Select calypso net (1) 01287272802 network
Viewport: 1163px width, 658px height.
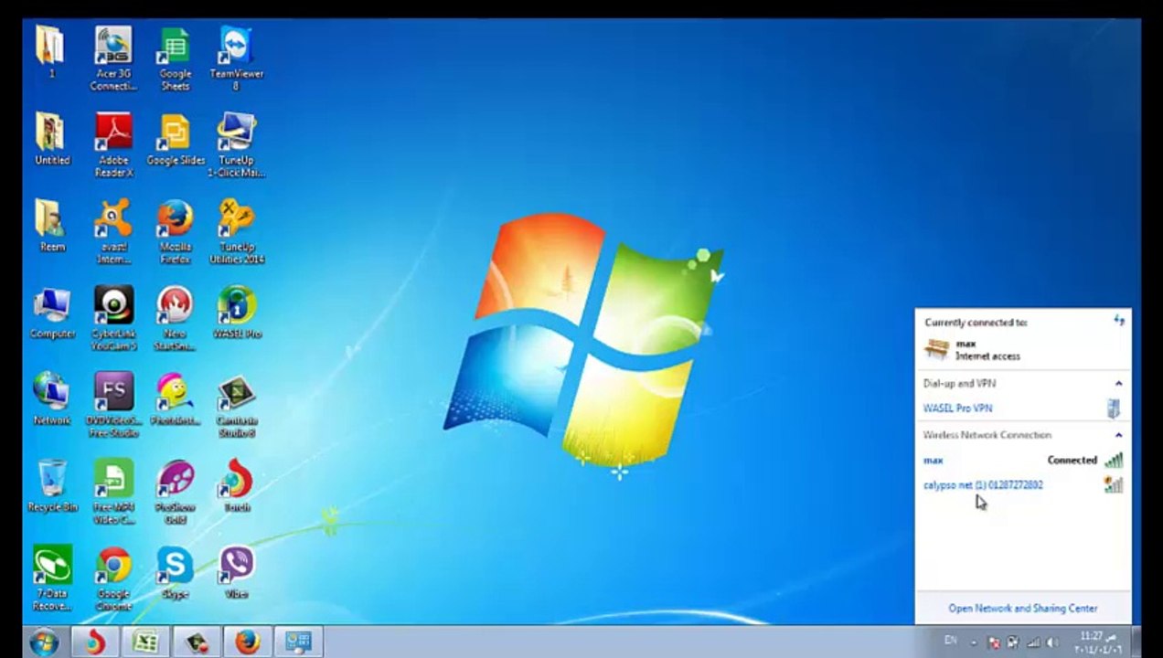click(x=1022, y=485)
